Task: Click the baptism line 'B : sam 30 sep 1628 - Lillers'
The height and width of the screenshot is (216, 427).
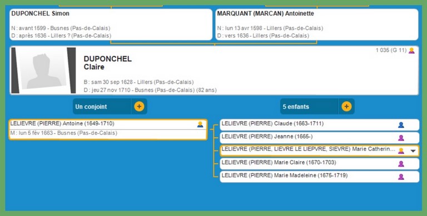Action: [138, 82]
